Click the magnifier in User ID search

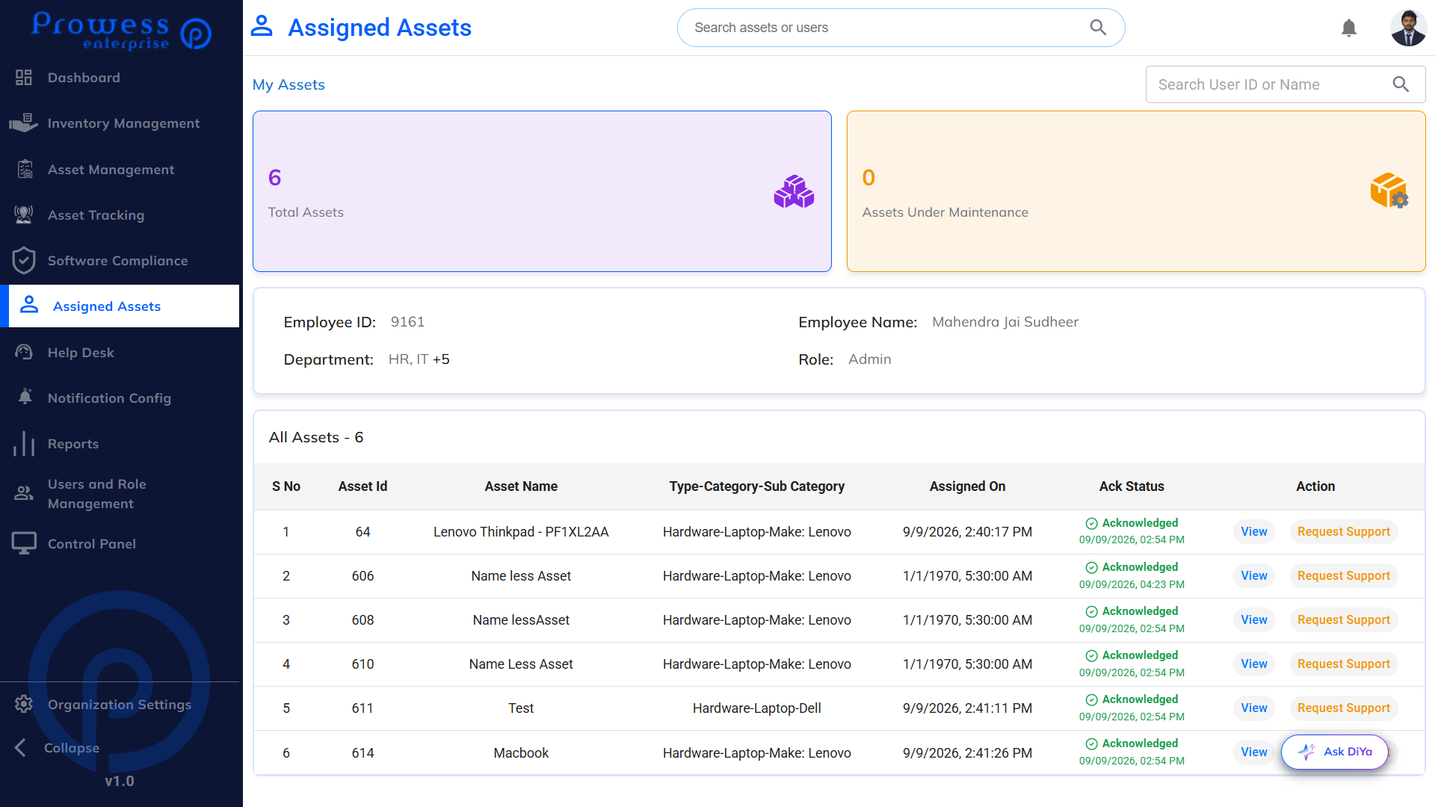[1401, 84]
